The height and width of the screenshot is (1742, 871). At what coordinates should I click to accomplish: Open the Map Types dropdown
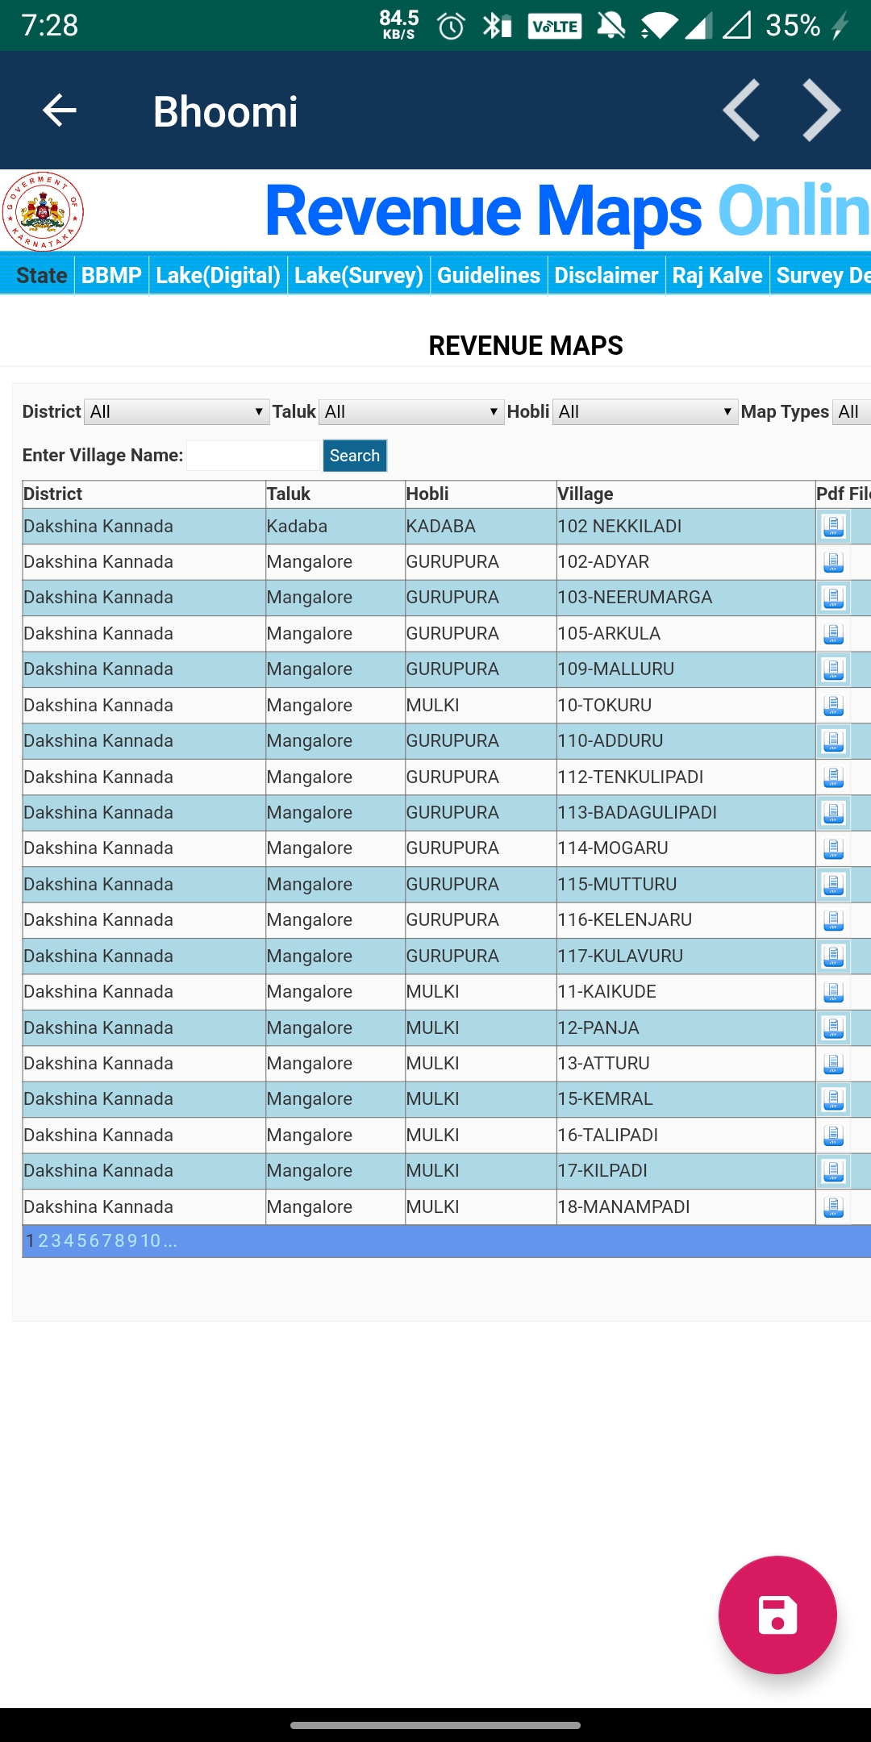[852, 412]
